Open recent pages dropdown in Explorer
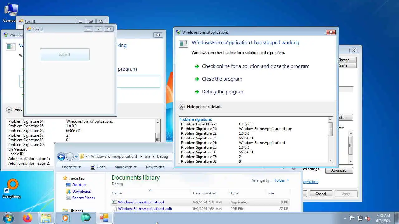The image size is (399, 224). click(x=76, y=157)
